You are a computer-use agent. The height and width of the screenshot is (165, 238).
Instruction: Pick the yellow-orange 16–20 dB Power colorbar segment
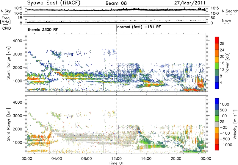[217, 60]
